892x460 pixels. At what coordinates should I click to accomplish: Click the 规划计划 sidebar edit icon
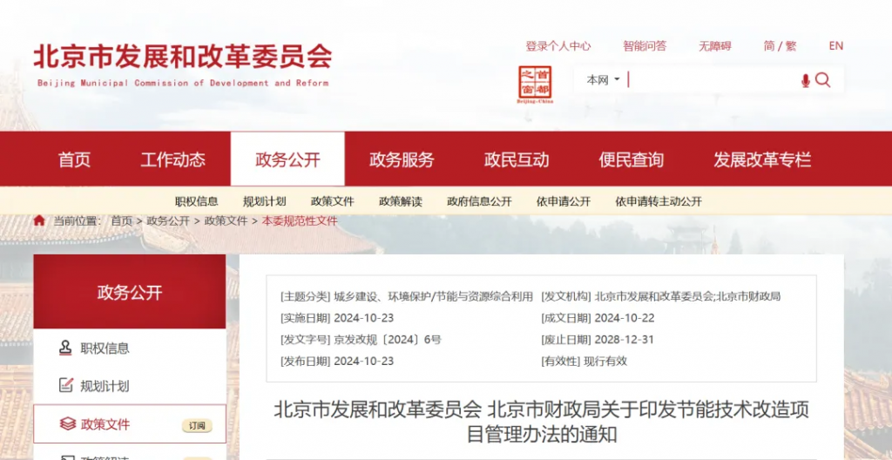pyautogui.click(x=65, y=385)
